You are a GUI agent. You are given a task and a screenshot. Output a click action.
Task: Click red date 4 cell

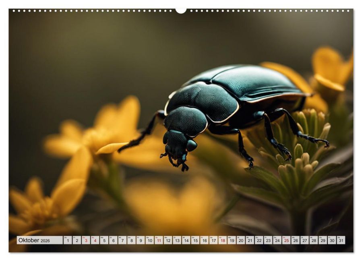click(95, 240)
